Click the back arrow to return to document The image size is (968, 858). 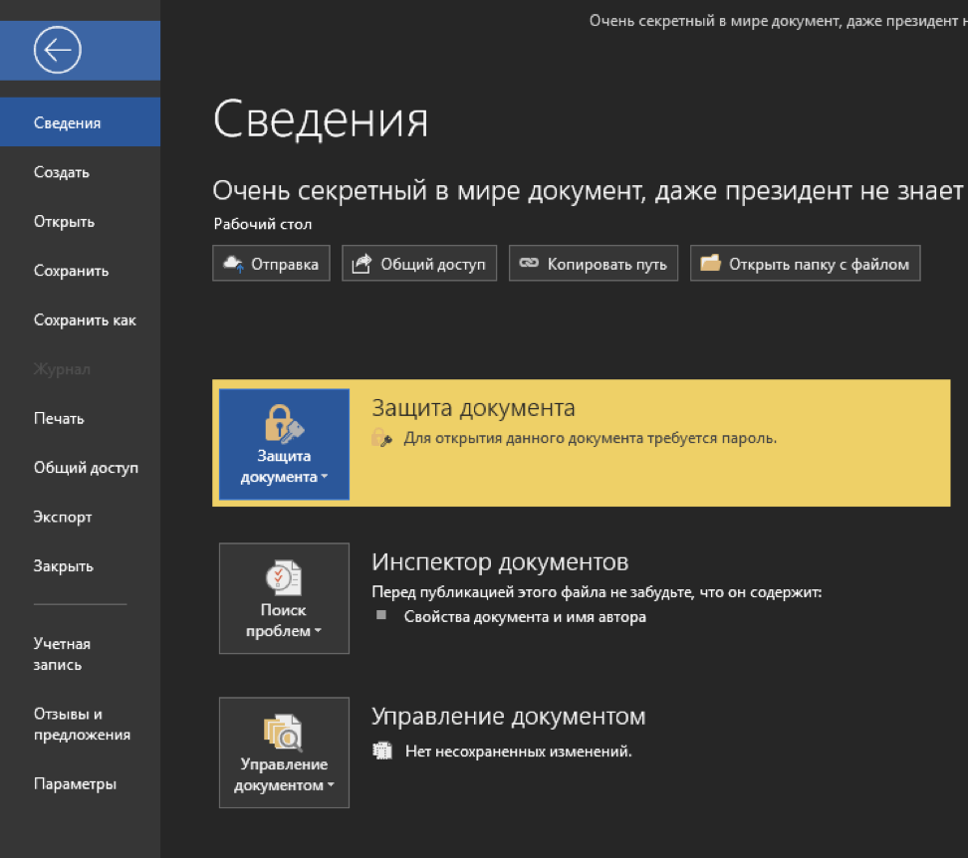(x=58, y=50)
